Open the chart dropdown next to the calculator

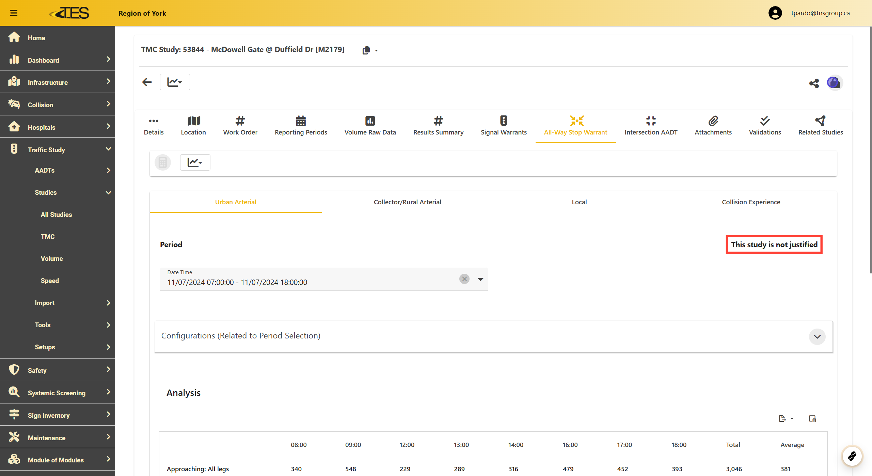(x=195, y=162)
